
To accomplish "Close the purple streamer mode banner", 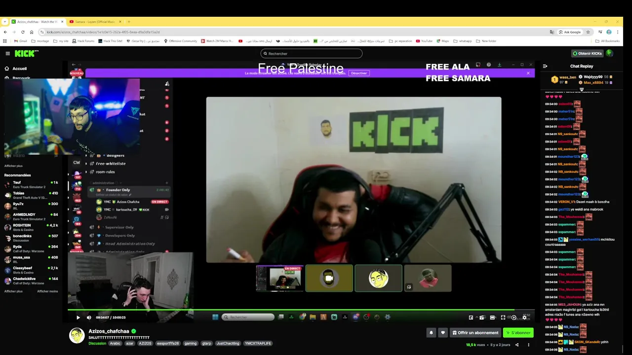I will tap(528, 73).
